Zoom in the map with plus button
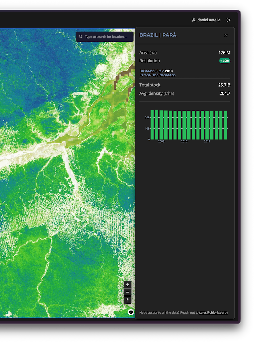The width and height of the screenshot is (255, 343). click(x=127, y=285)
